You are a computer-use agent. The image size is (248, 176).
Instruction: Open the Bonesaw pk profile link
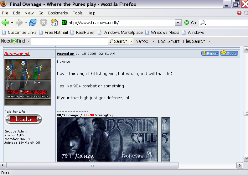17,54
